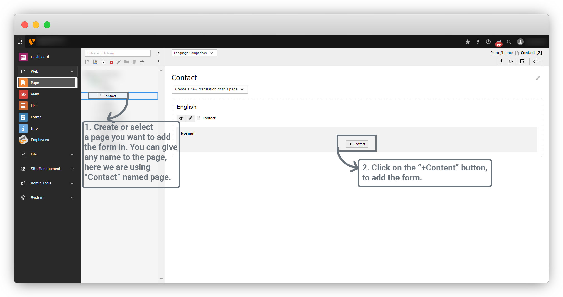Open the application grid icon at top left
Image resolution: width=563 pixels, height=297 pixels.
(x=20, y=42)
